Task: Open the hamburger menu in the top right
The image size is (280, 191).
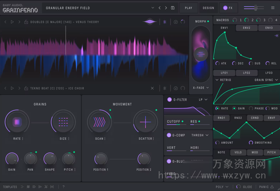Action: click(x=273, y=8)
